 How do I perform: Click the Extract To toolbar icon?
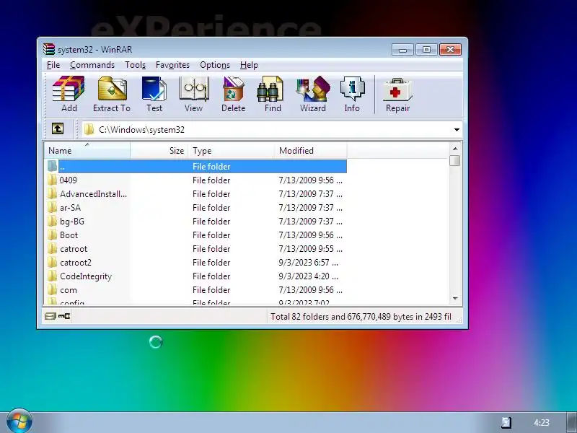[113, 89]
